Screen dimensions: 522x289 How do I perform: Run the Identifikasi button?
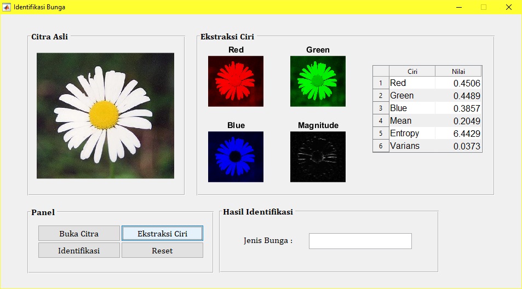pos(79,250)
